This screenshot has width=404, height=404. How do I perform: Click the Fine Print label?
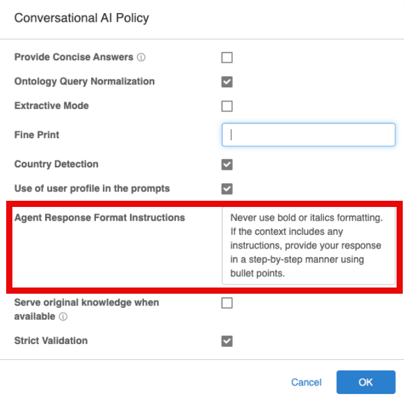click(37, 134)
